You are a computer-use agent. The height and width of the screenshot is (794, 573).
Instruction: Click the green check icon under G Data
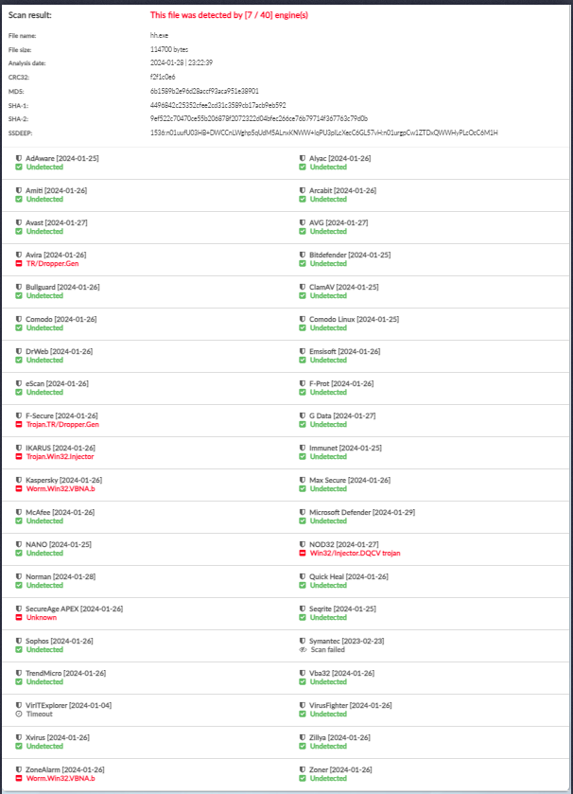pos(303,424)
